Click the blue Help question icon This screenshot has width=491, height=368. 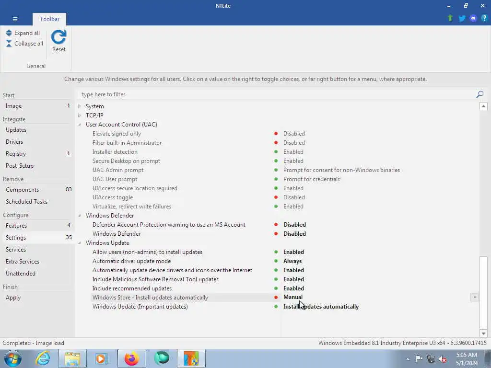[484, 18]
